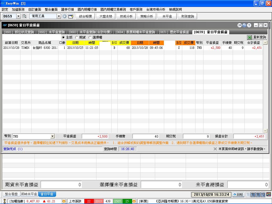This screenshot has height=204, width=272.
Task: Click the arrow icon left of the help icon
Action: (239, 25)
